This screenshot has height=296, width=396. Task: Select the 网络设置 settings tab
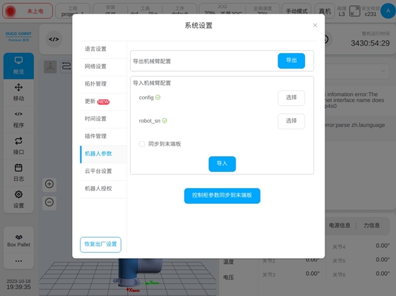(x=96, y=66)
